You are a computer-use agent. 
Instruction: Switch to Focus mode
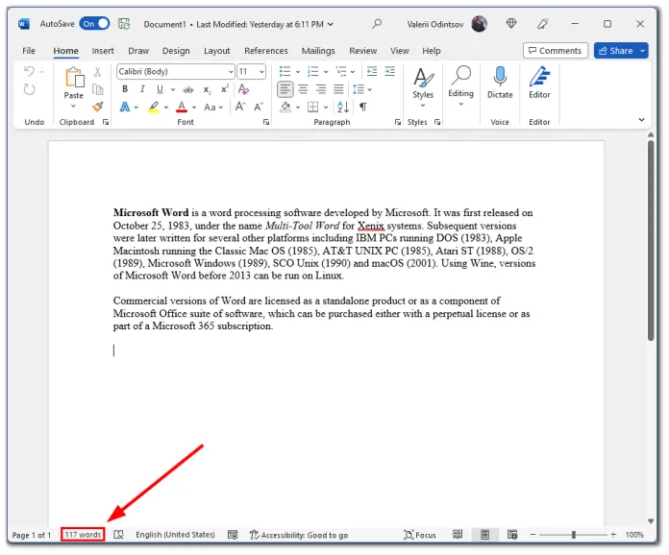pos(420,535)
